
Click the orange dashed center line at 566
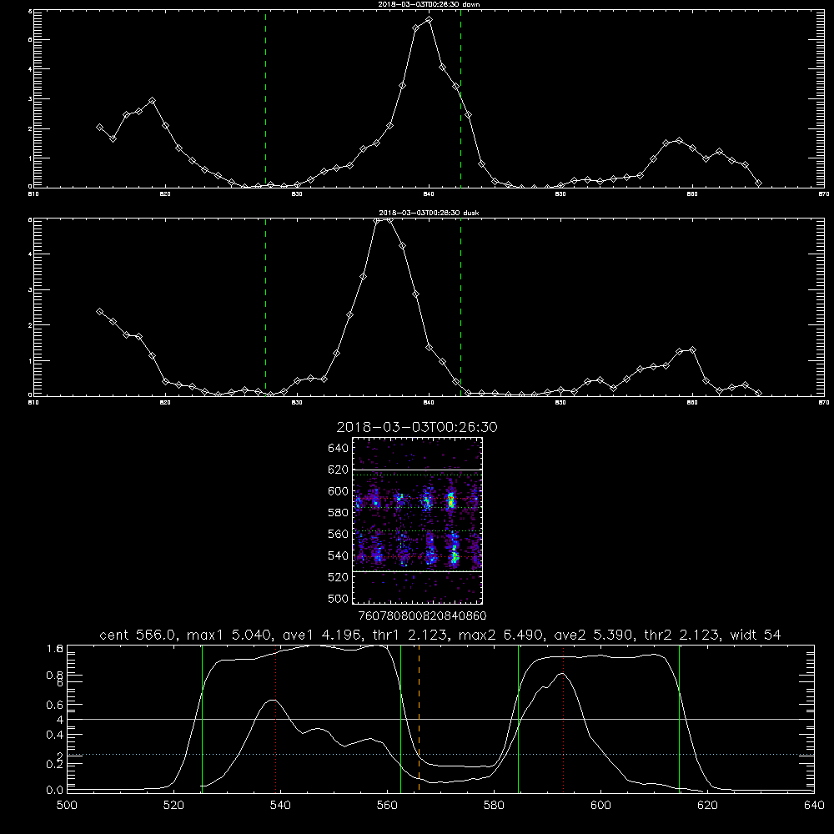420,718
